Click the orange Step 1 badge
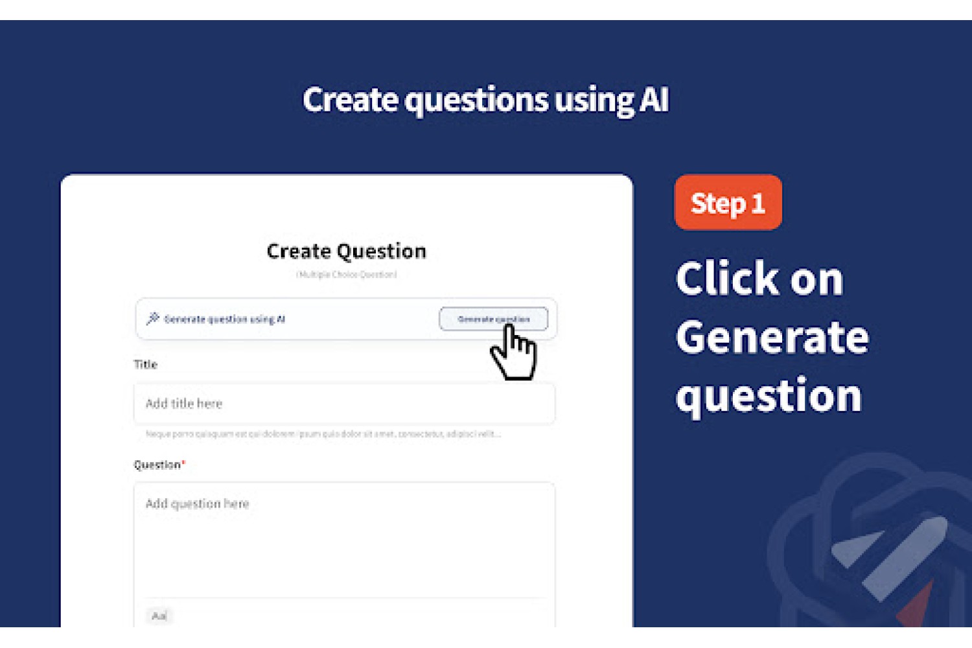This screenshot has height=648, width=972. click(728, 202)
